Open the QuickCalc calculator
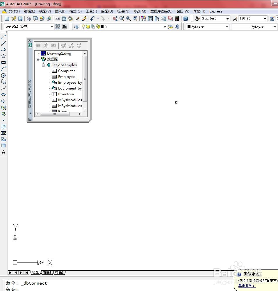 point(177,19)
